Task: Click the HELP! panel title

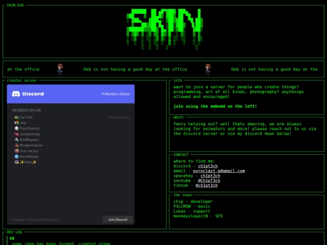Action: pyautogui.click(x=179, y=117)
